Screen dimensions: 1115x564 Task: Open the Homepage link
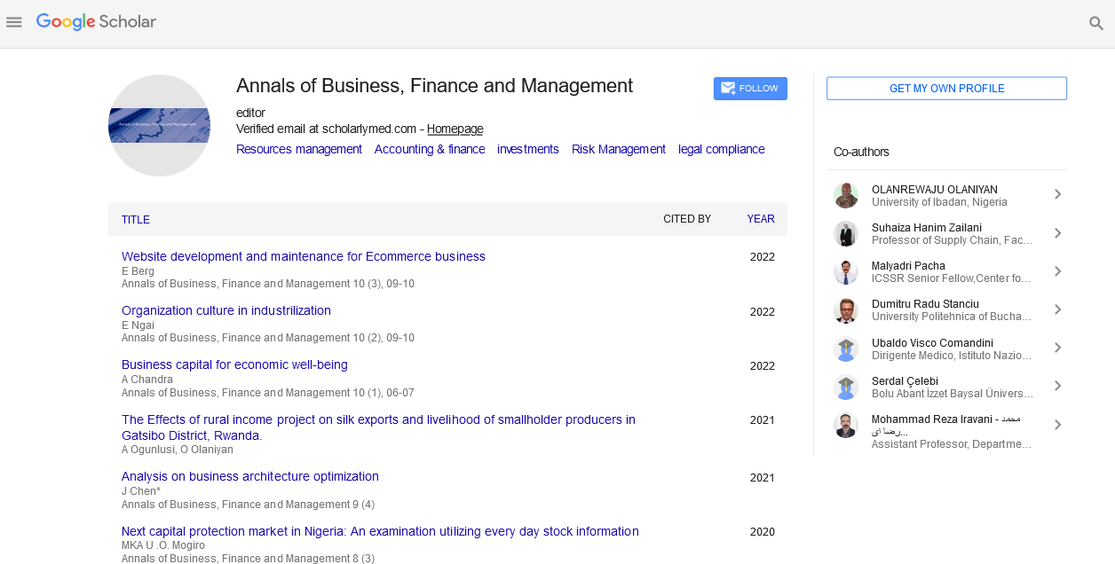tap(455, 129)
